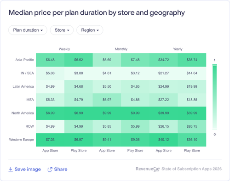This screenshot has height=181, width=230.
Task: Choose the $18.85 MEA cell
Action: tap(192, 100)
